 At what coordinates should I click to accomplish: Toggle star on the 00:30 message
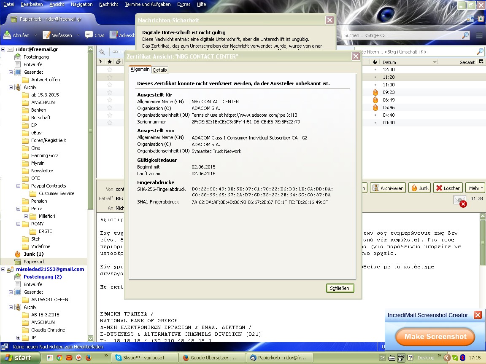110,123
